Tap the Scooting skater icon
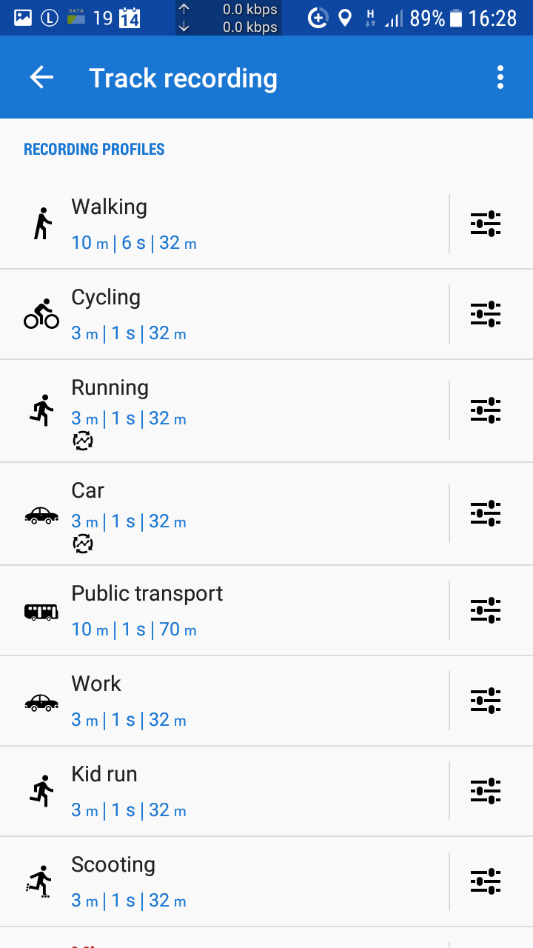533x948 pixels. pyautogui.click(x=40, y=881)
